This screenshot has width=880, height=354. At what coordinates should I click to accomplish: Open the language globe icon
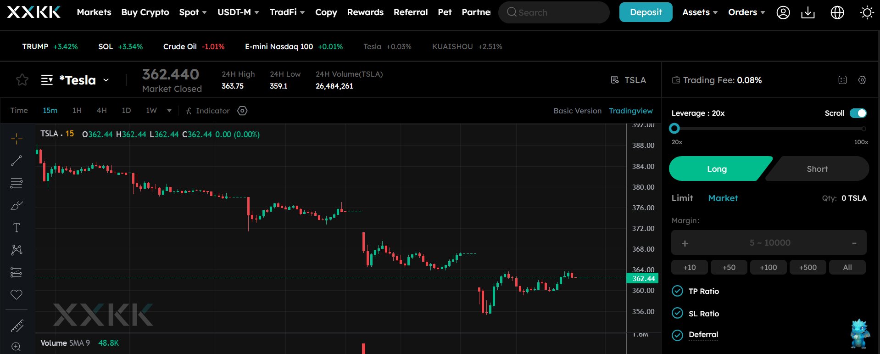click(x=837, y=12)
